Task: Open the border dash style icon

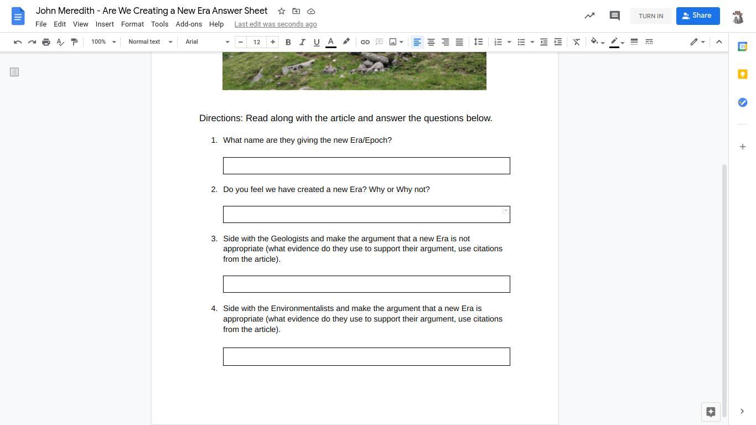Action: click(x=649, y=42)
